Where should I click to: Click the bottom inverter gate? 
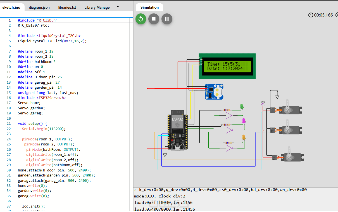pyautogui.click(x=229, y=148)
